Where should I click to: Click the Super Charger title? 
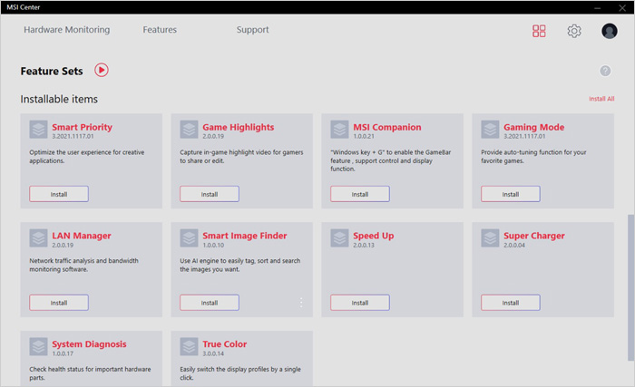pyautogui.click(x=533, y=236)
